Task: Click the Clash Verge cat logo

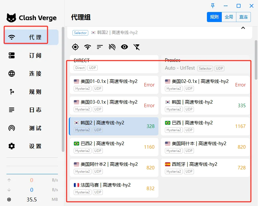Action: point(11,18)
